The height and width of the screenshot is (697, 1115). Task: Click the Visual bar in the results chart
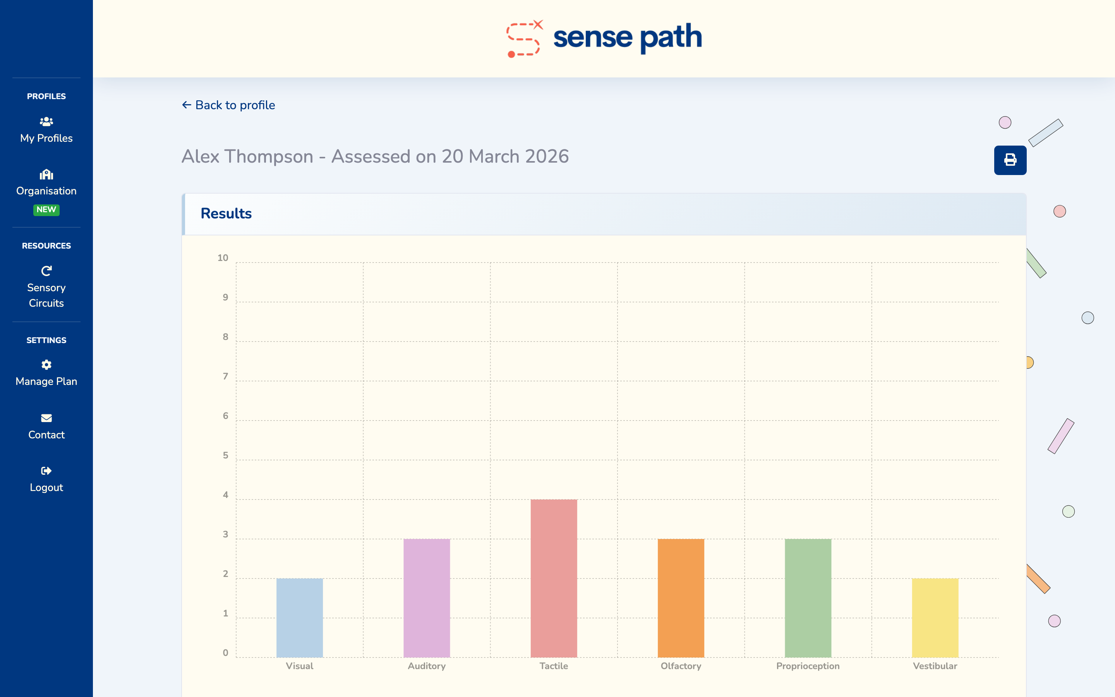(300, 613)
